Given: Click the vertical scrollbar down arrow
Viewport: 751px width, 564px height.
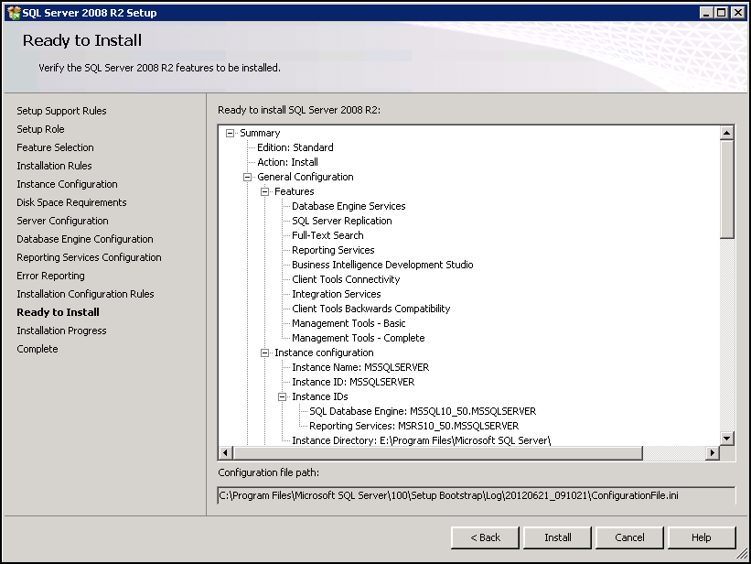Looking at the screenshot, I should pos(725,438).
